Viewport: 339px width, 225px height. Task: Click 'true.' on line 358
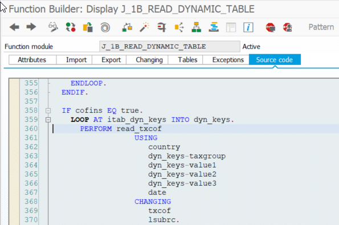coord(132,111)
